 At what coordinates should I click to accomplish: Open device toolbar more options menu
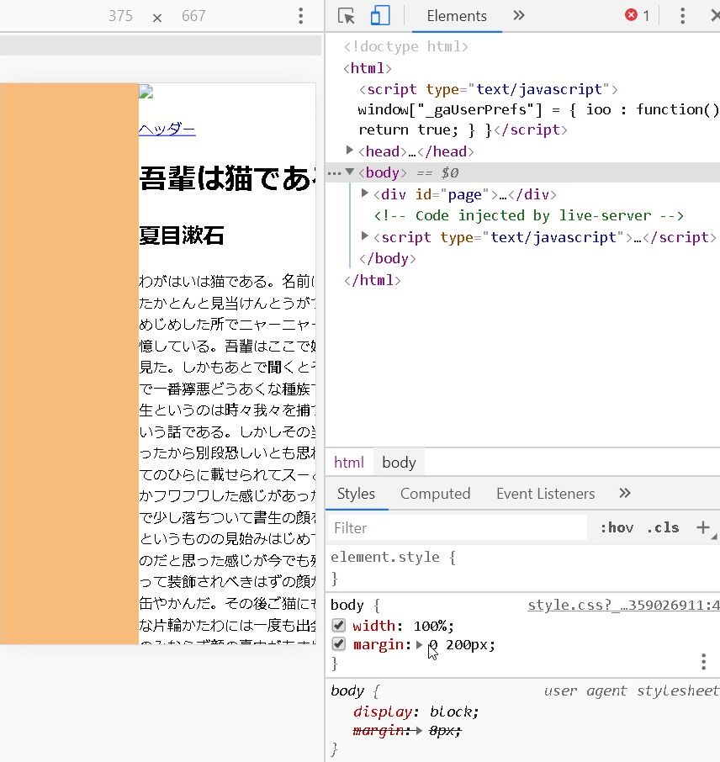301,16
